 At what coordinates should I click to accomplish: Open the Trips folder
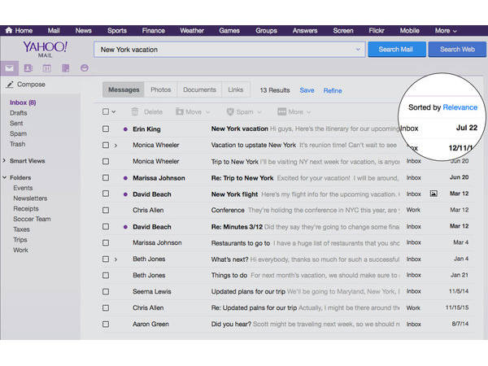coord(20,240)
